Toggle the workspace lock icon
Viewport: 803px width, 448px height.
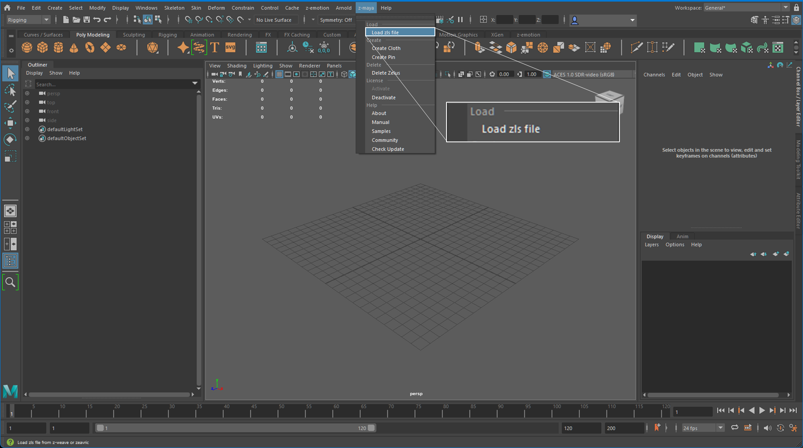[796, 7]
